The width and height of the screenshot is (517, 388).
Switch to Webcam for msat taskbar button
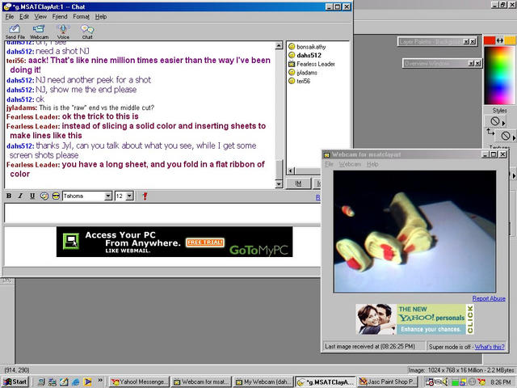201,382
